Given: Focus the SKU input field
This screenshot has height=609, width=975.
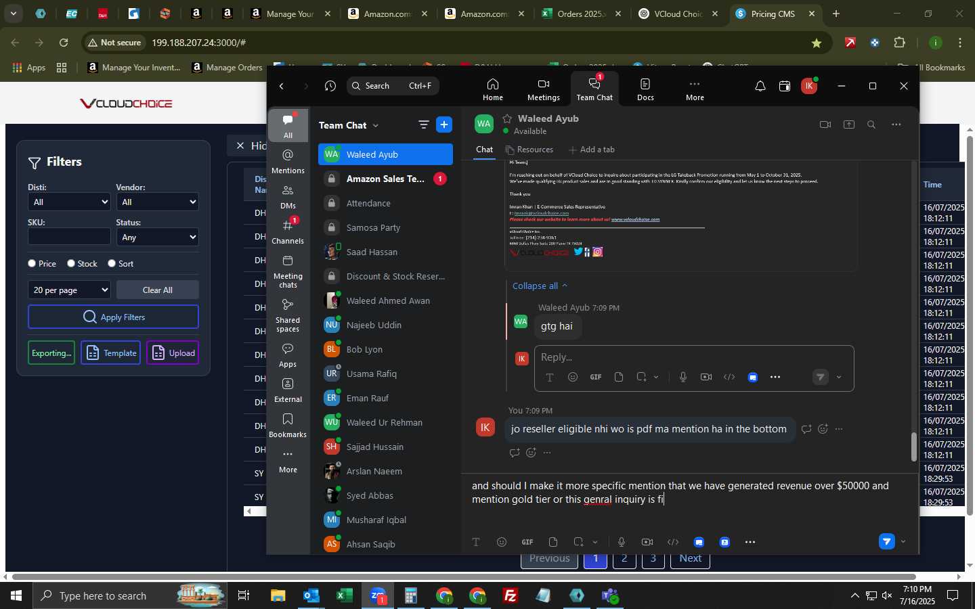Looking at the screenshot, I should 69,236.
